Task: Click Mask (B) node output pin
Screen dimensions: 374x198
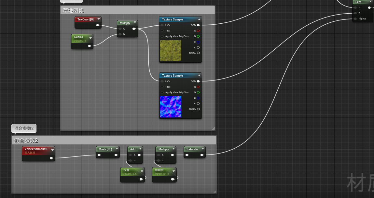Action: click(x=116, y=155)
